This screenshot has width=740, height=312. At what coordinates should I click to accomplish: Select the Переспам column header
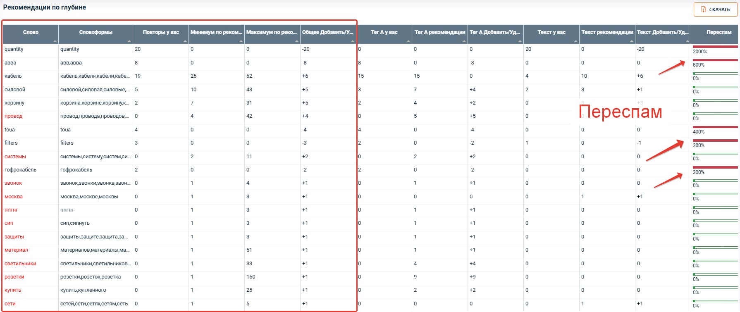tap(719, 32)
